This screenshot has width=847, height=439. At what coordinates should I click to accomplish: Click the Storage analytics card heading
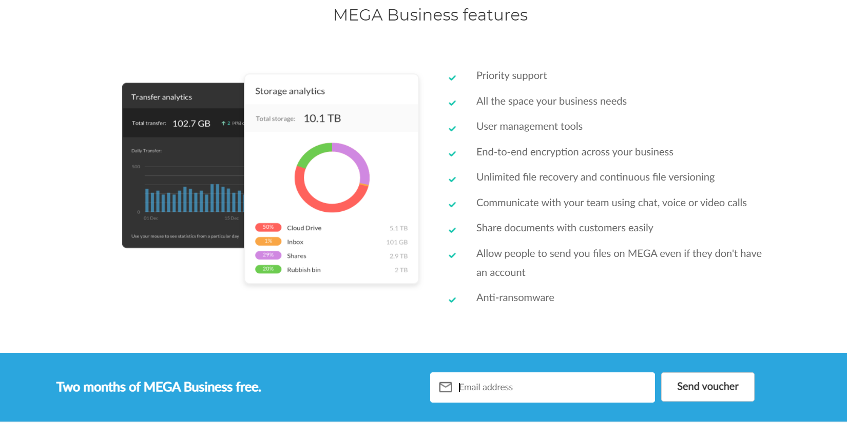coord(290,91)
